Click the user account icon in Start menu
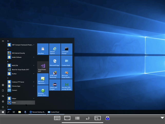Viewport: 165px width, 124px height. [3, 85]
